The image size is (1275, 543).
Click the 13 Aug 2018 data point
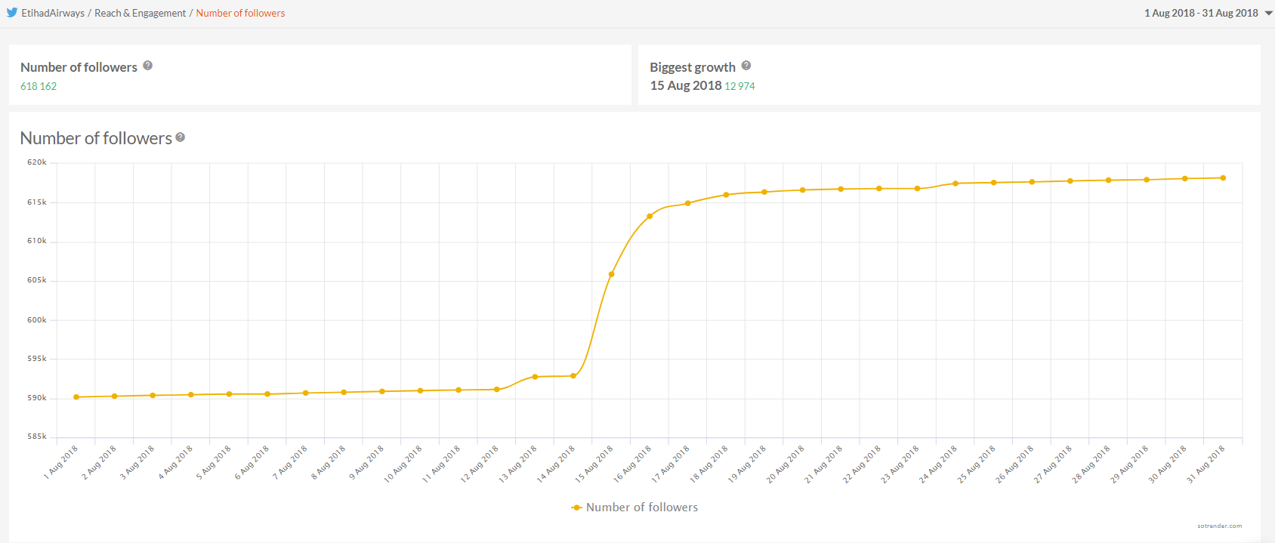[535, 377]
